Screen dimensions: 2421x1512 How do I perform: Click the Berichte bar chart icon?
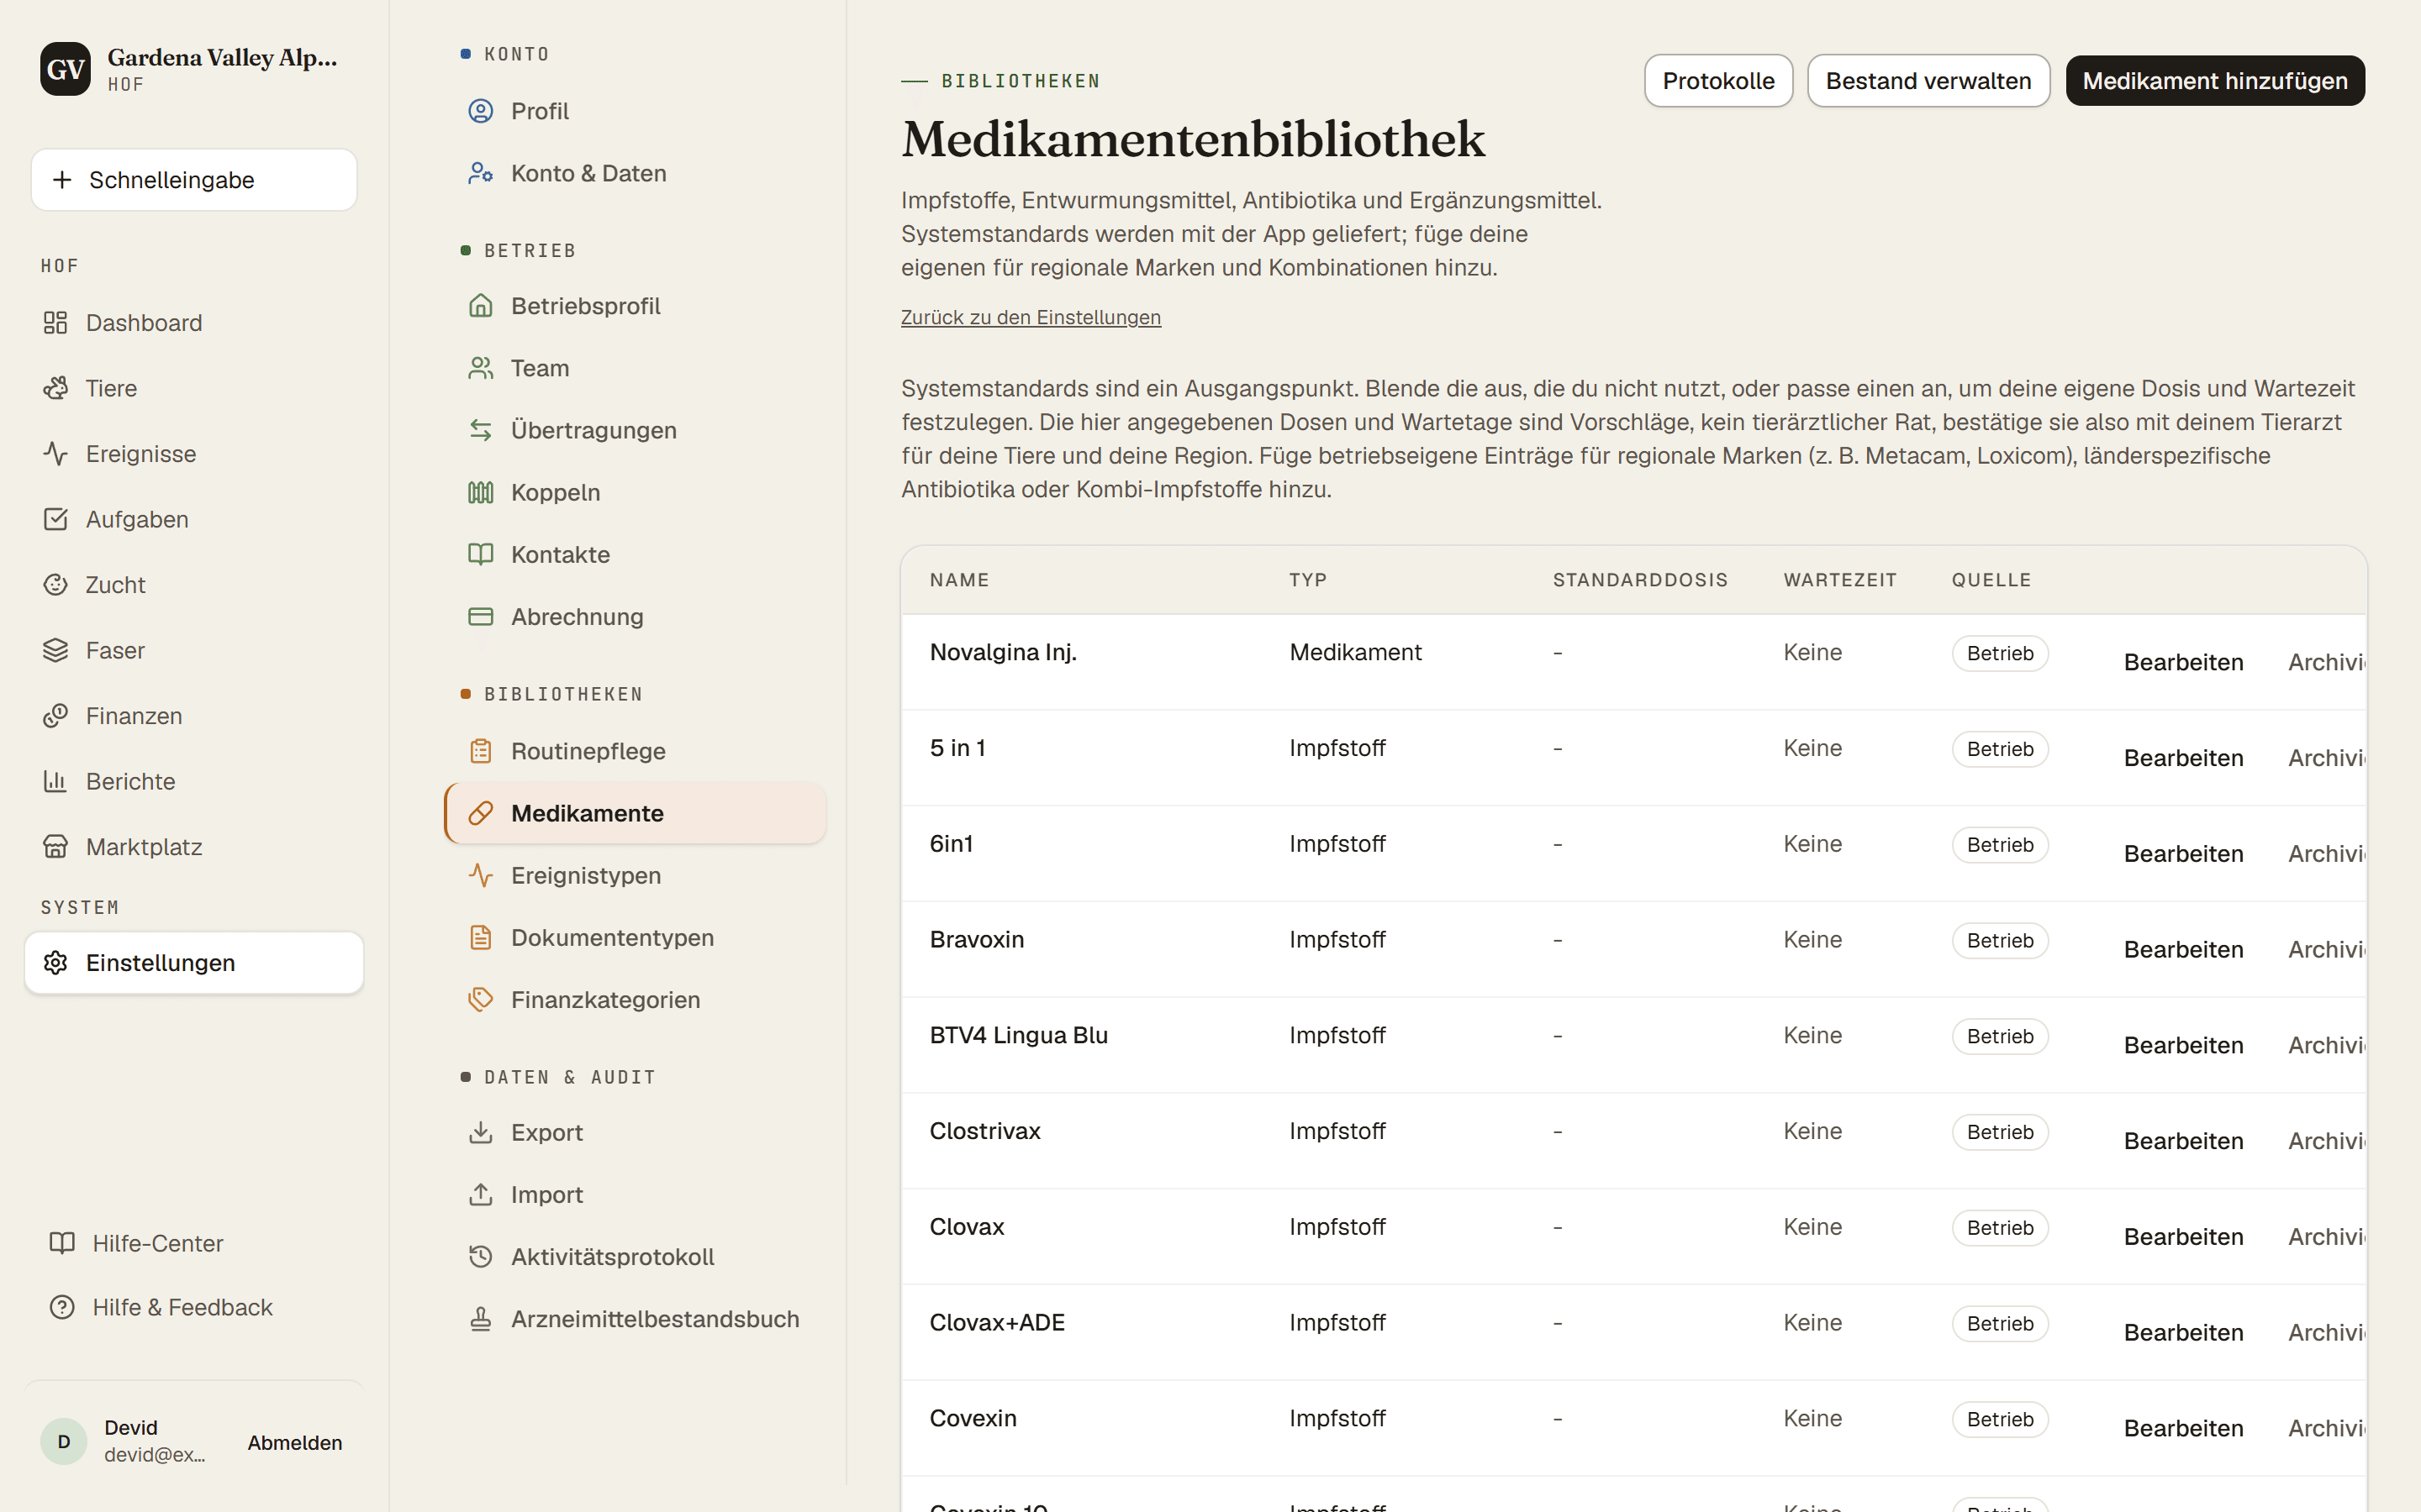pyautogui.click(x=55, y=781)
